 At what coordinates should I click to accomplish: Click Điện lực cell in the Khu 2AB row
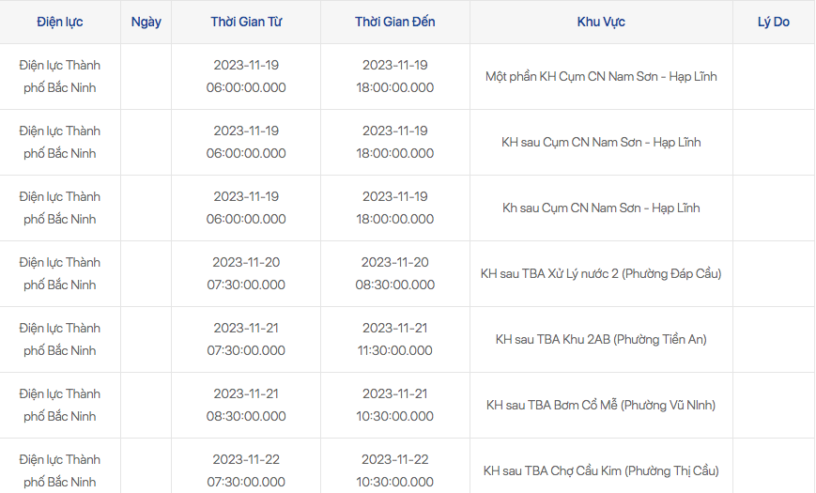(x=60, y=339)
